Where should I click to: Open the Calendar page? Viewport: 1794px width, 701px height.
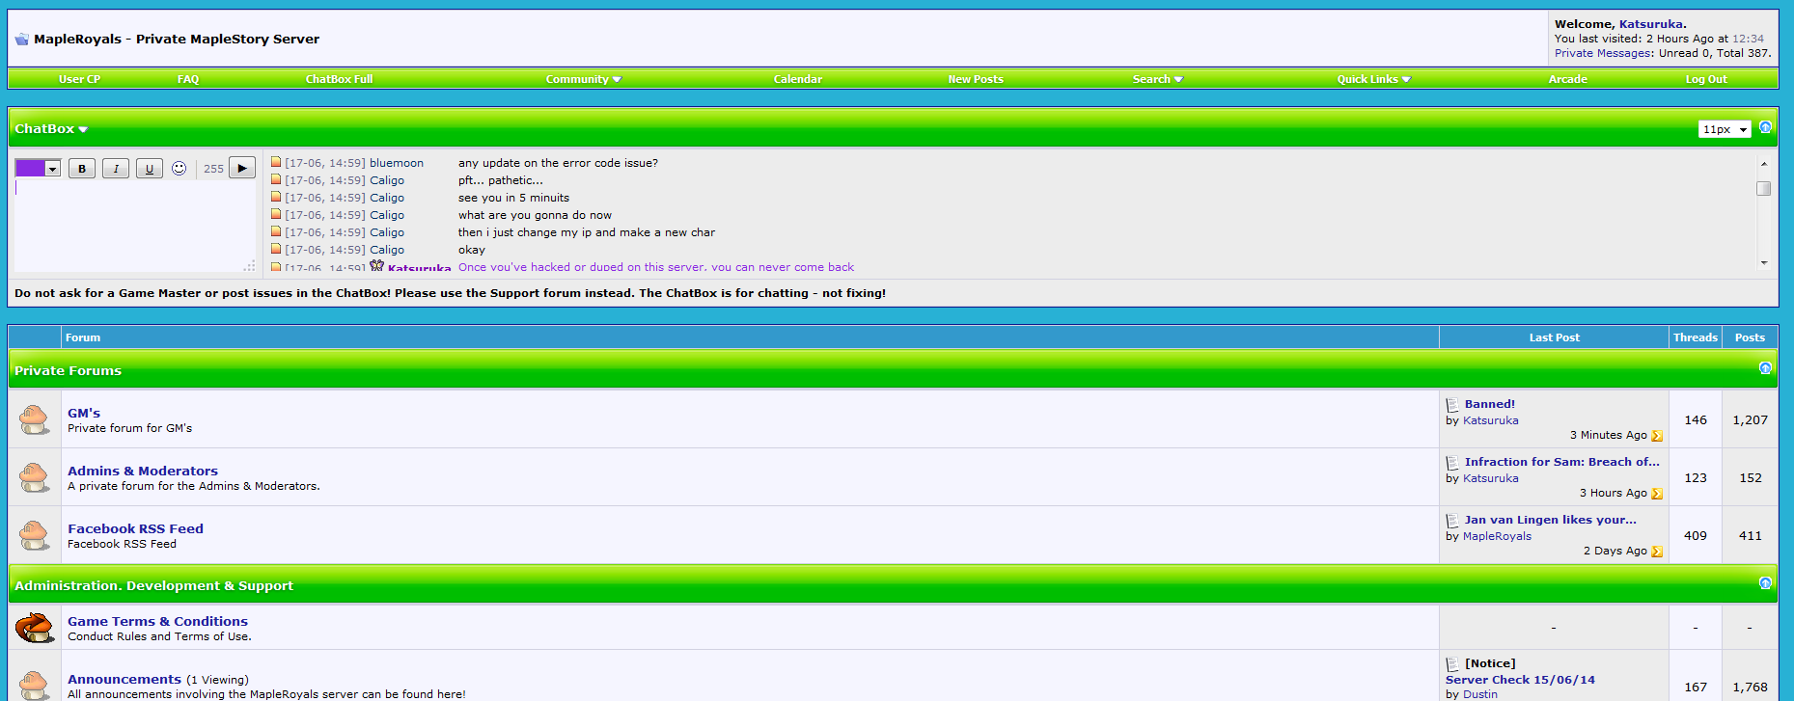click(798, 79)
